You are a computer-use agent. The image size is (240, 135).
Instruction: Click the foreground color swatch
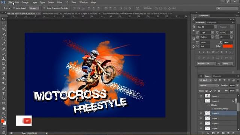3,121
